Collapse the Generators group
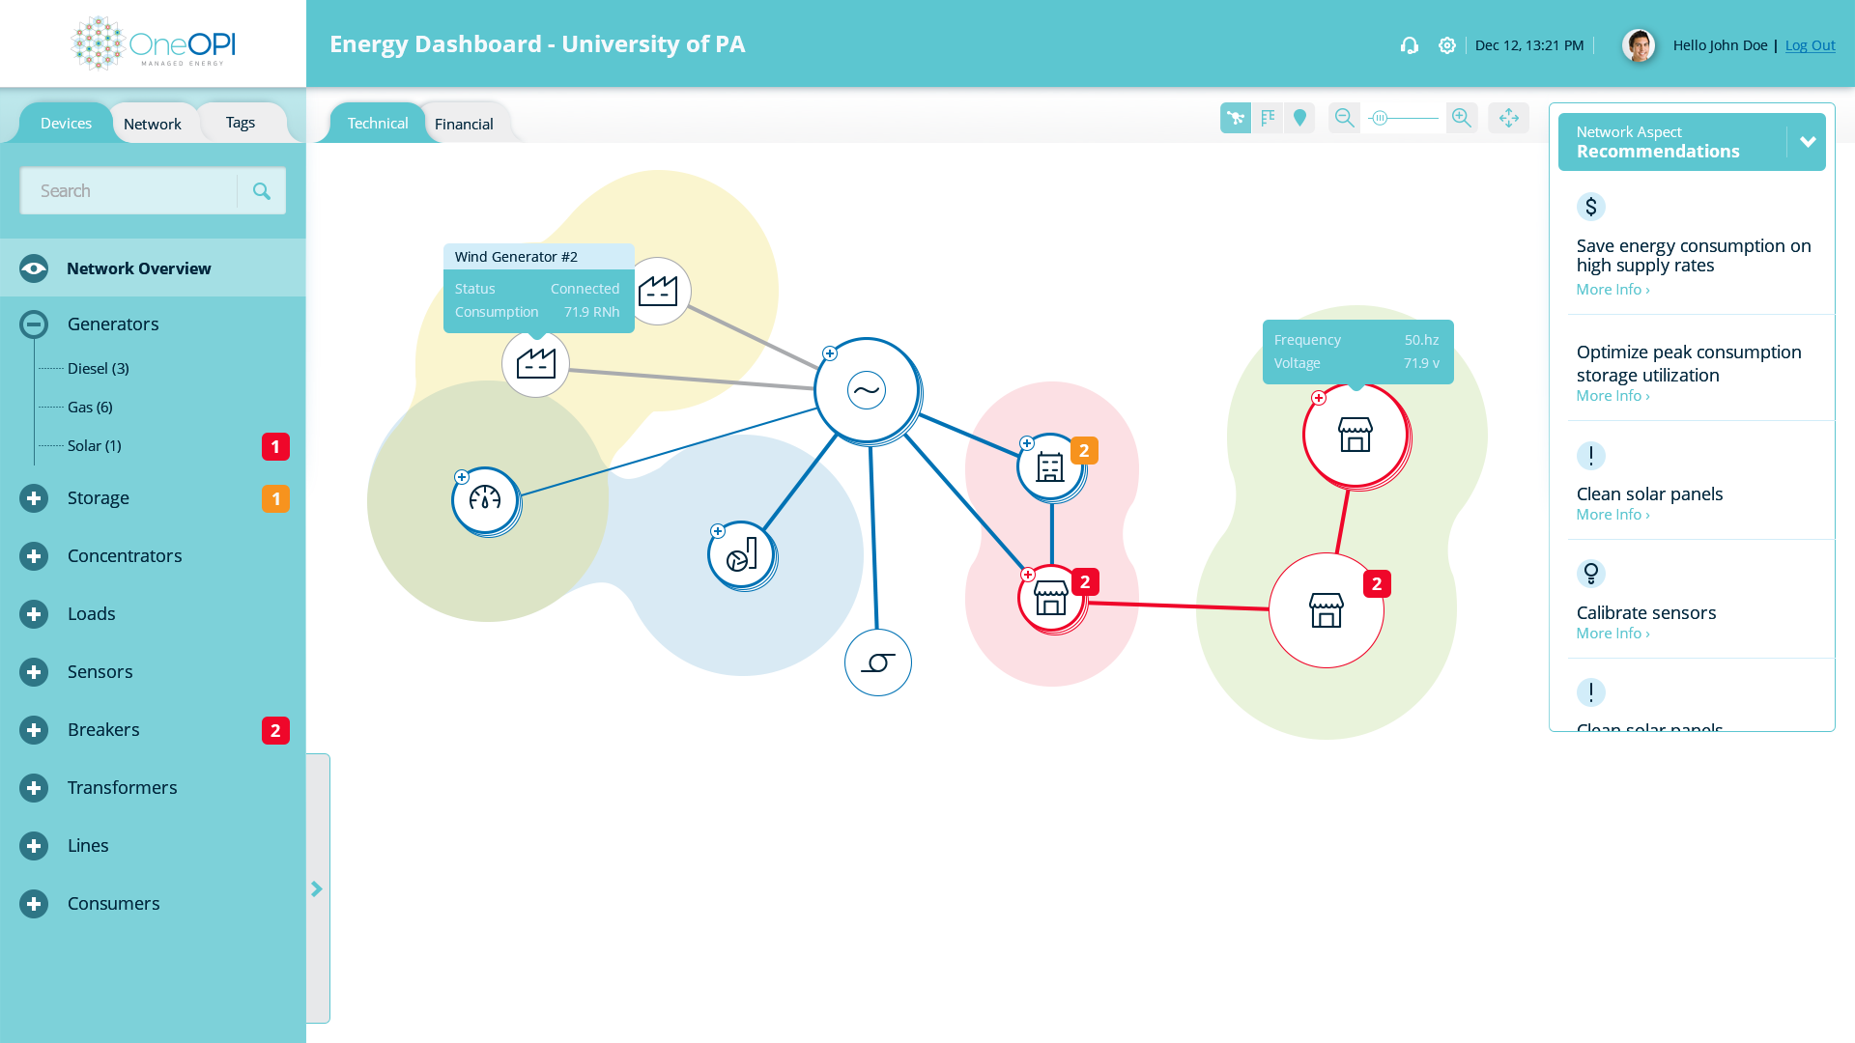This screenshot has width=1855, height=1043. click(34, 324)
